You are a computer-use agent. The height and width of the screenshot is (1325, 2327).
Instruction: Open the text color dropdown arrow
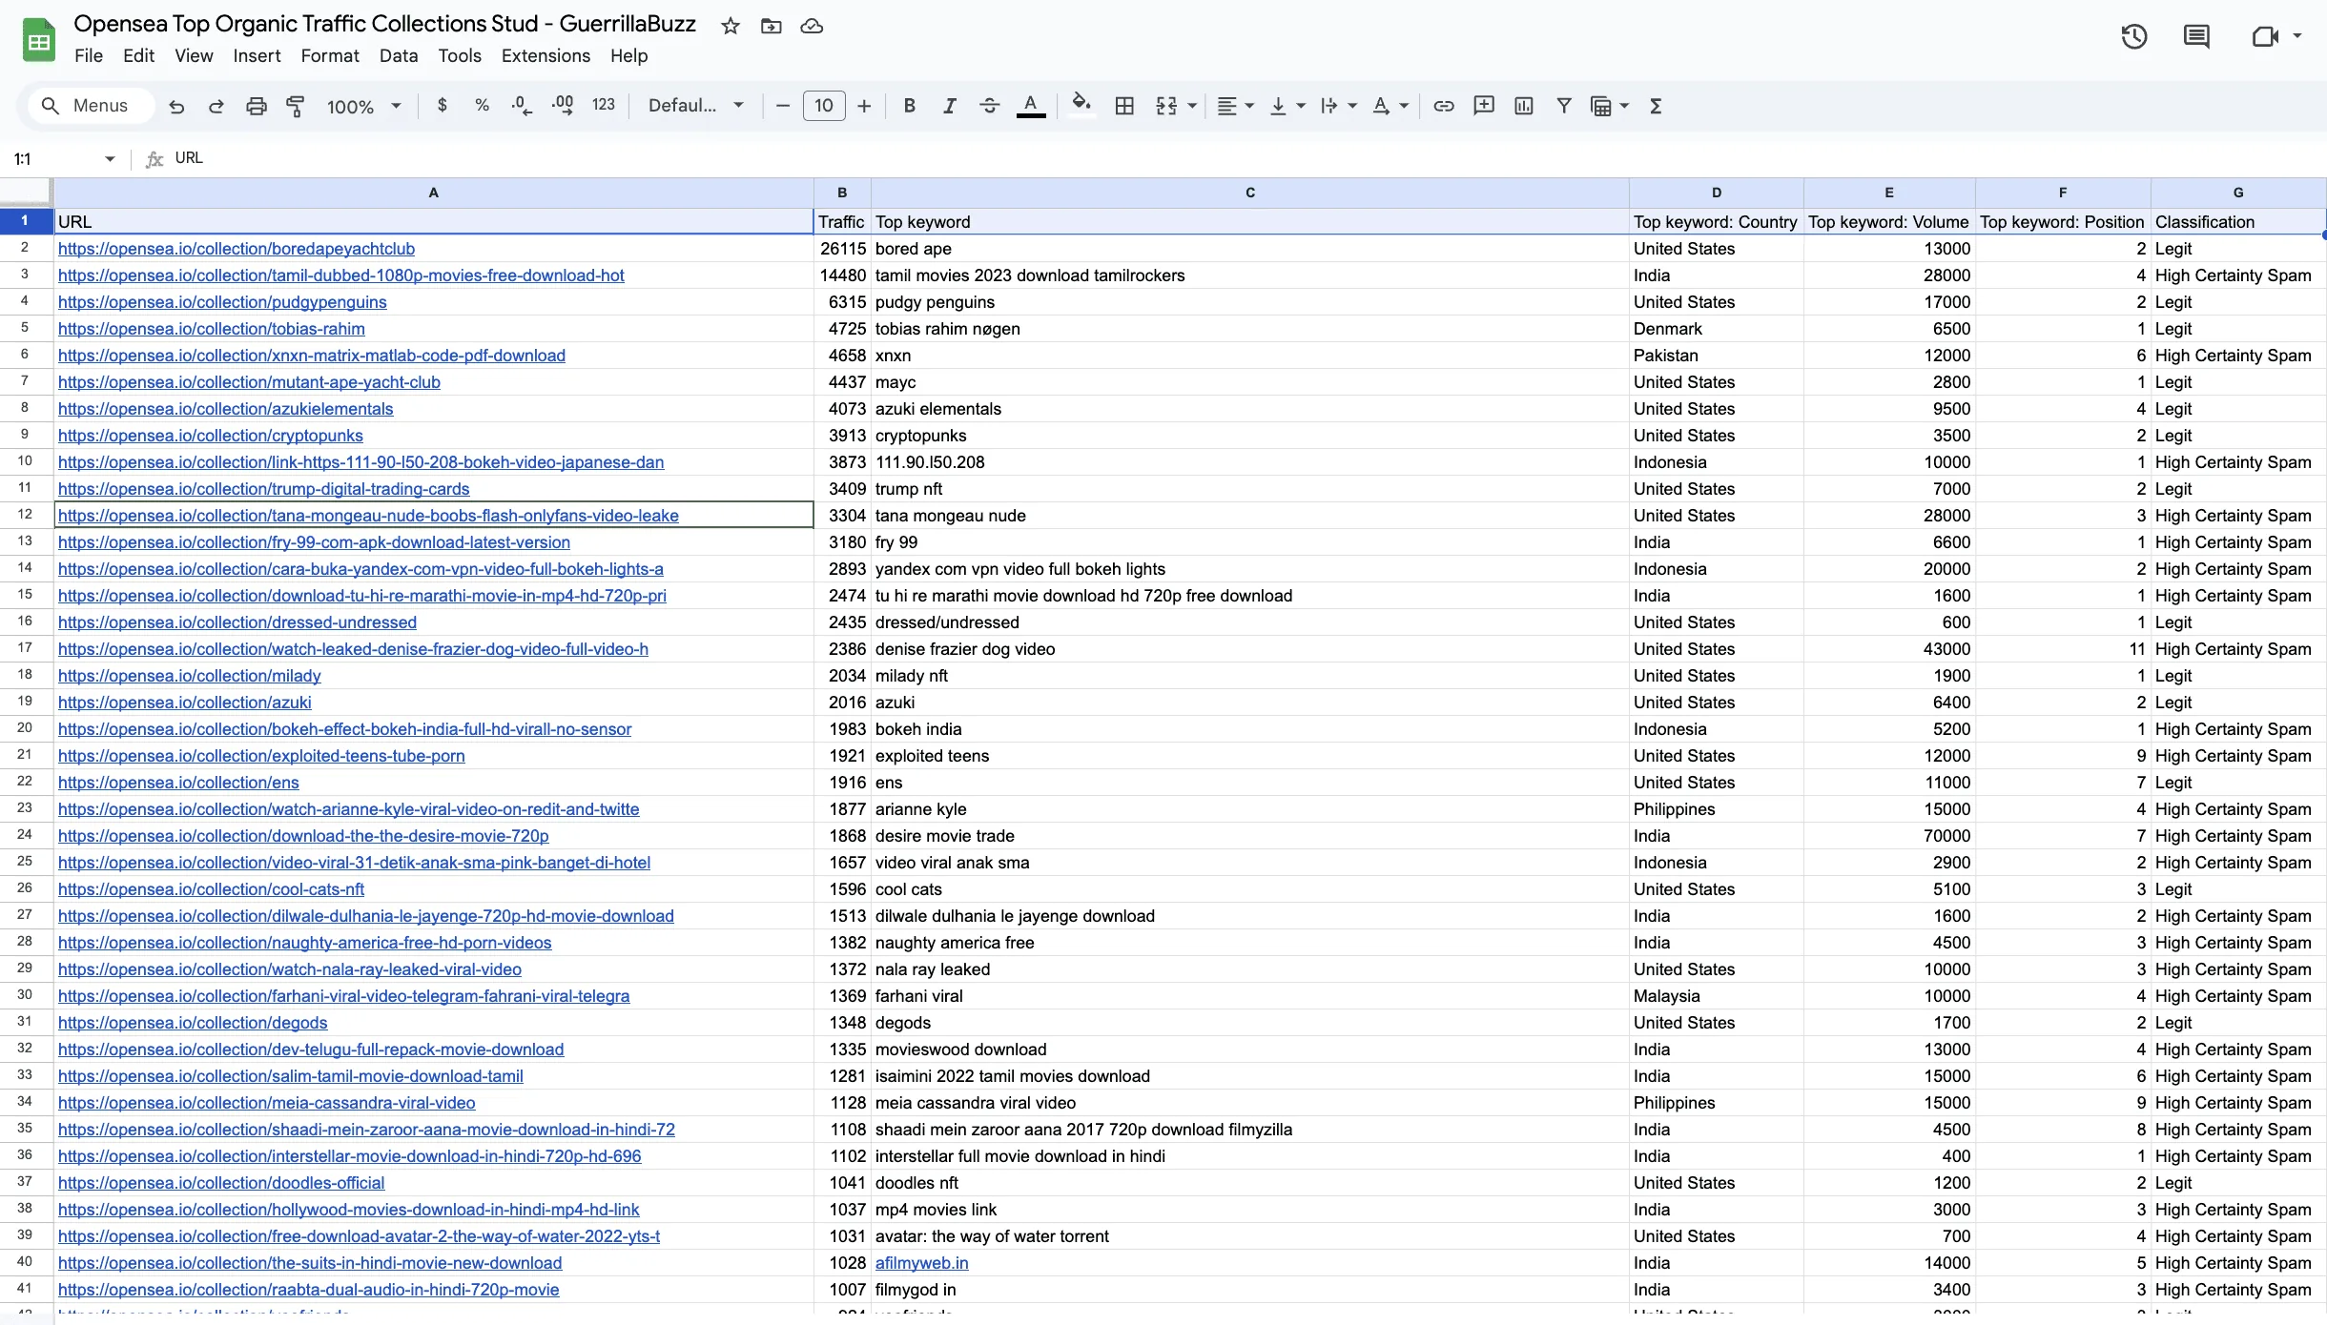pos(1402,106)
